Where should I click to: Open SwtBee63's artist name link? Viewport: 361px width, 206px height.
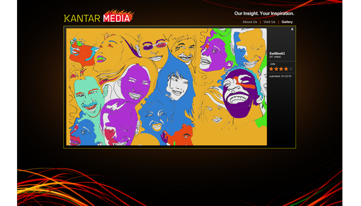click(277, 53)
